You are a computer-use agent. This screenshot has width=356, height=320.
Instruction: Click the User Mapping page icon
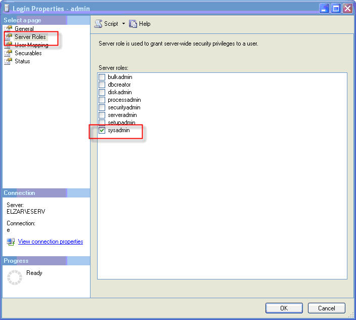8,45
